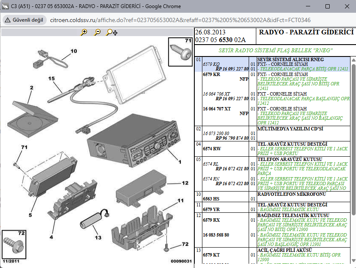Select the 6579 KT battery part reference
Viewport: 356px width, 268px height.
tap(212, 255)
